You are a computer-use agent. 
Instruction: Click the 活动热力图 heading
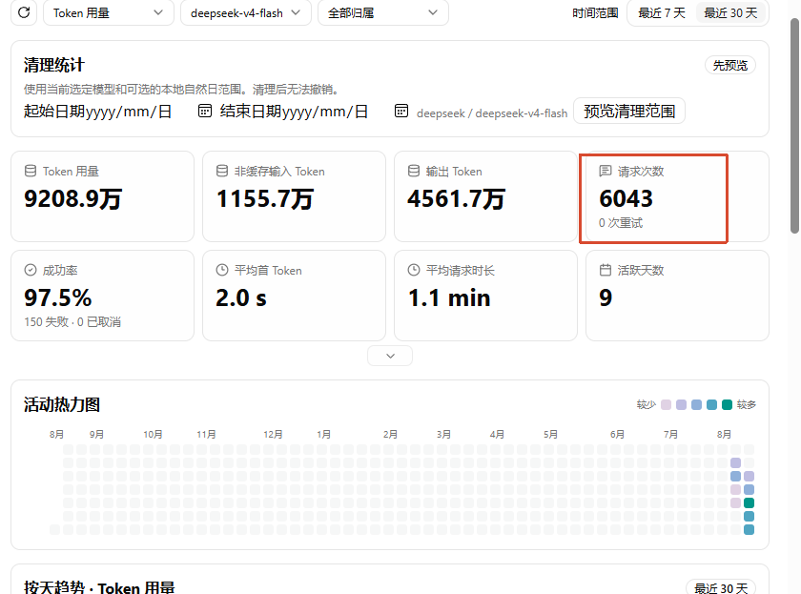pyautogui.click(x=62, y=405)
